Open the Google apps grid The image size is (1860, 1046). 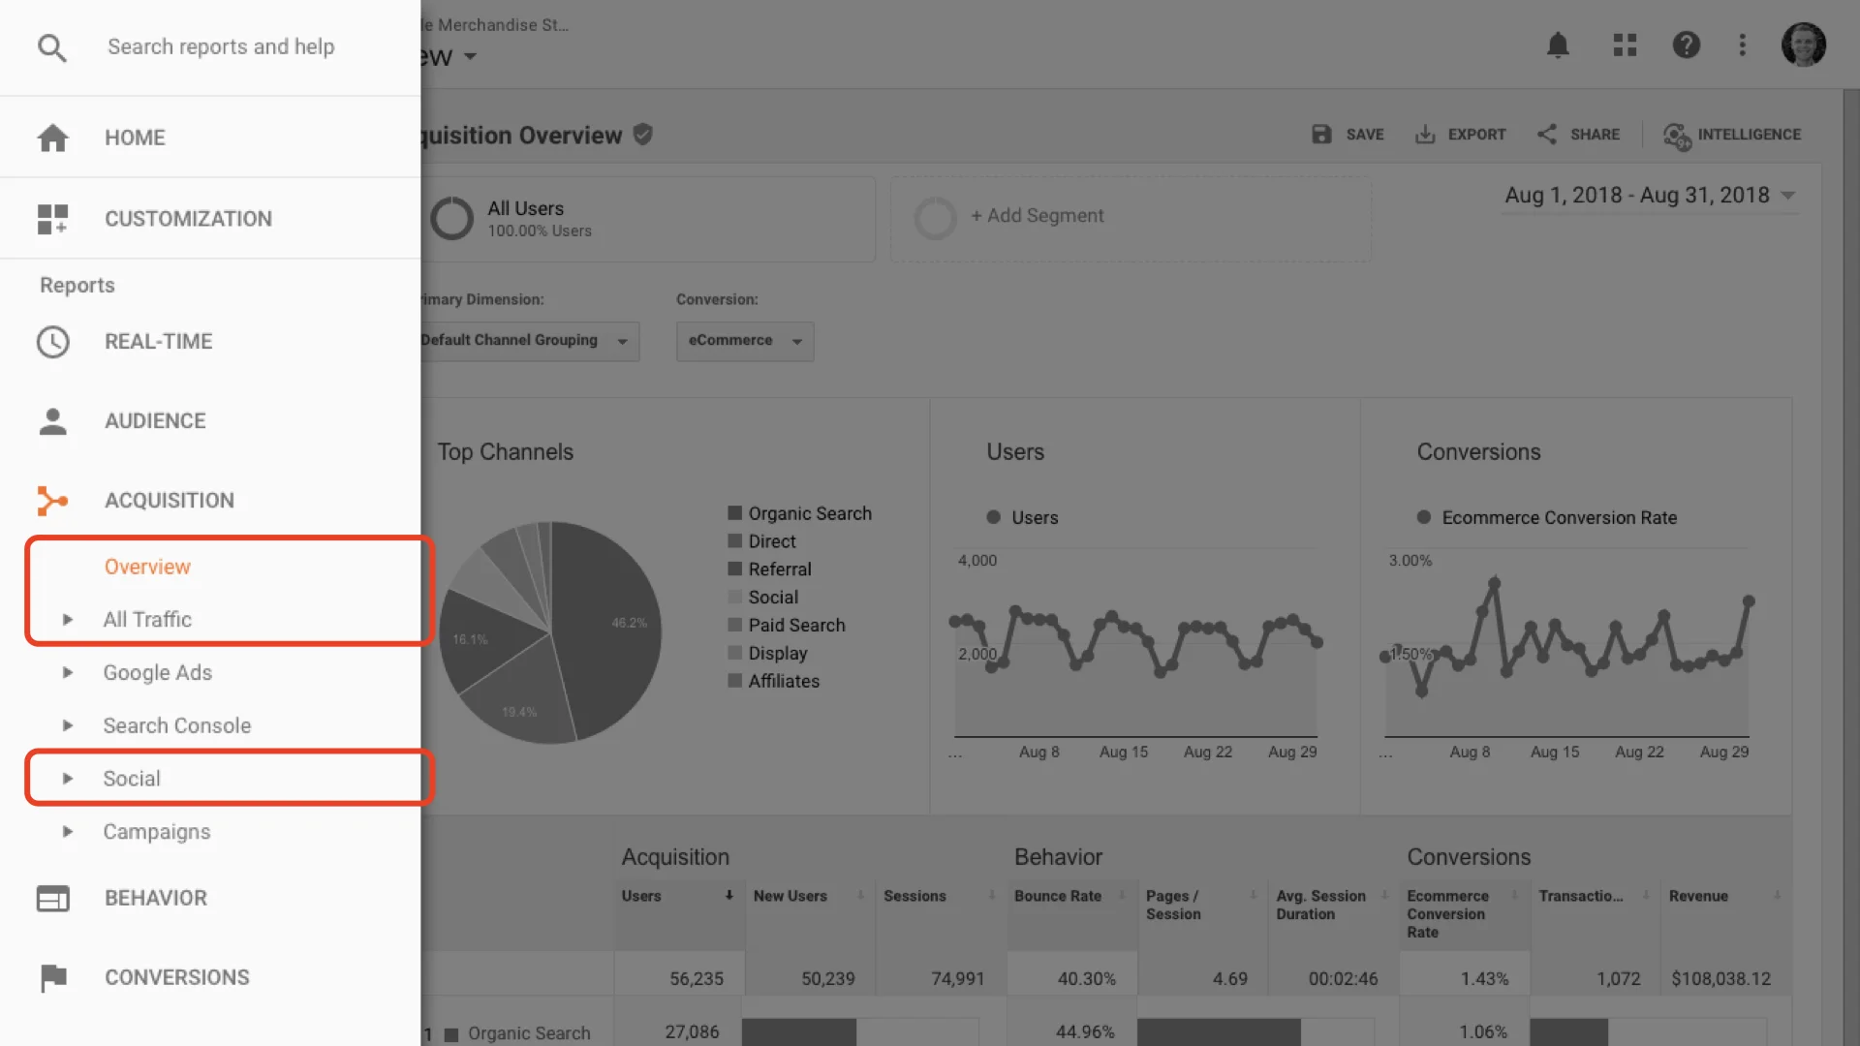tap(1625, 45)
